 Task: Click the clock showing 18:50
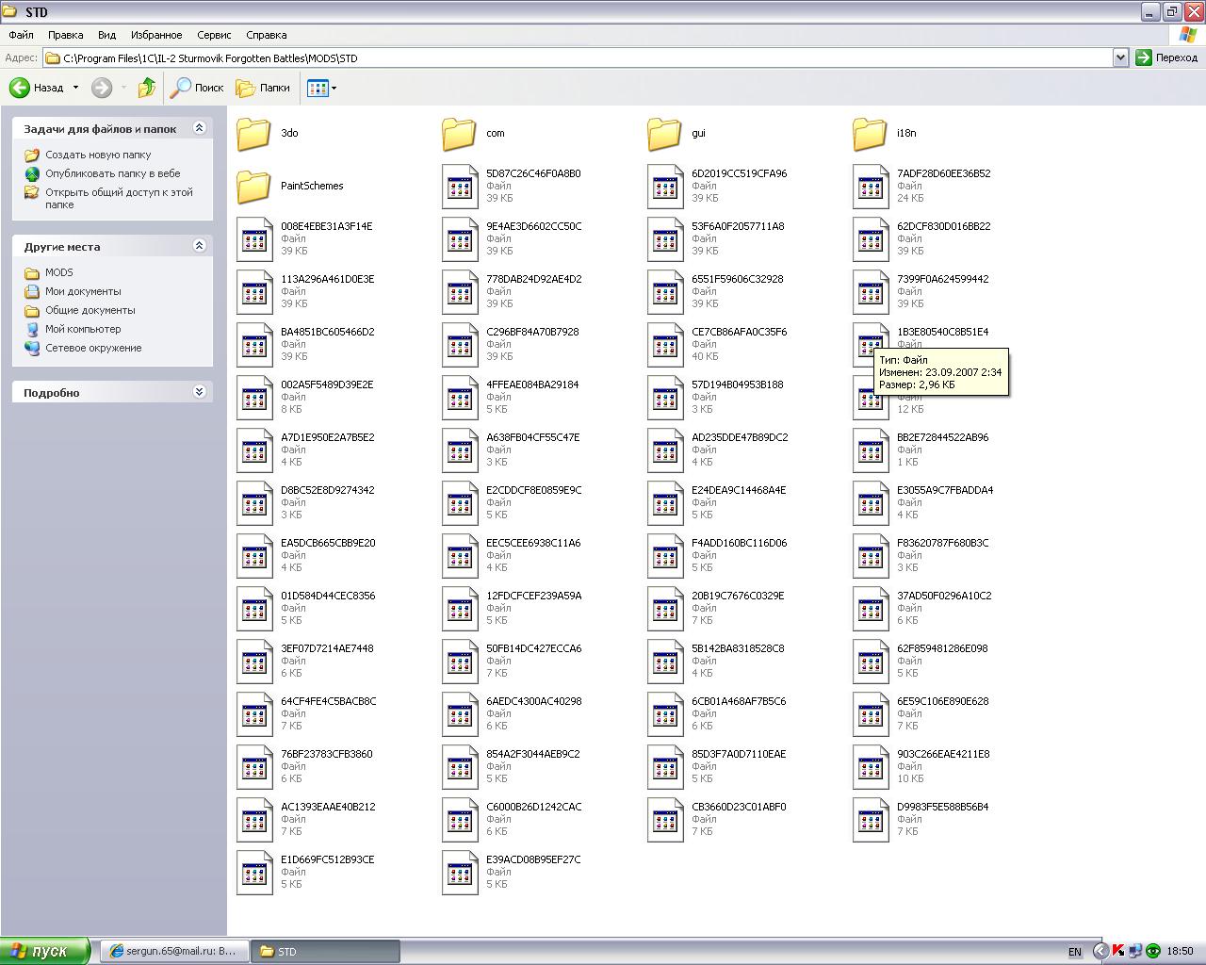(1180, 952)
